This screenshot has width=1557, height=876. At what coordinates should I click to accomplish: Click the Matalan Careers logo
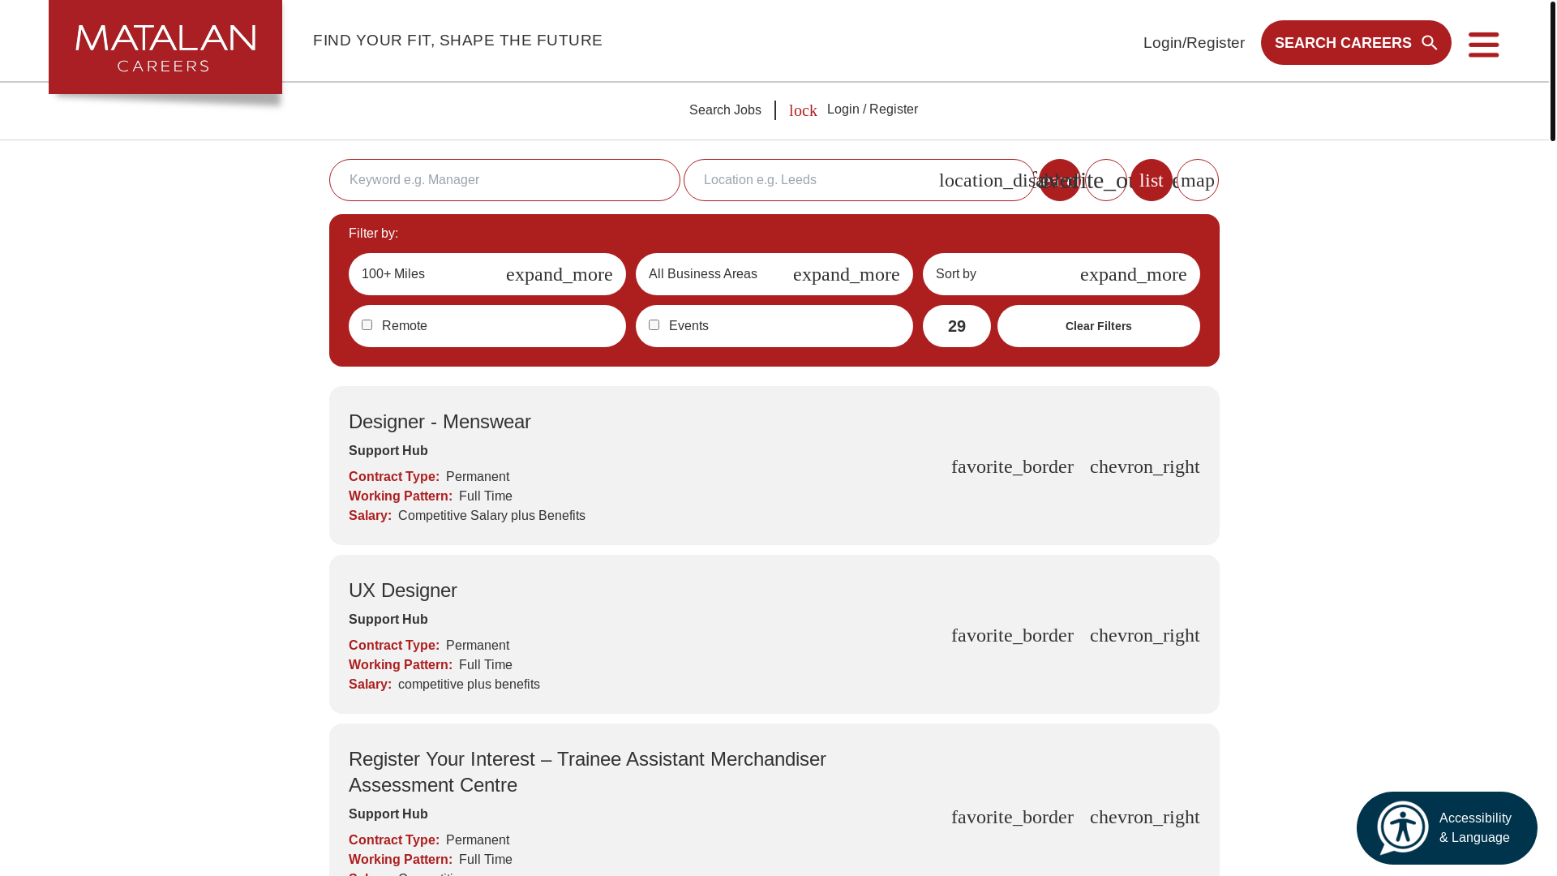[x=165, y=47]
